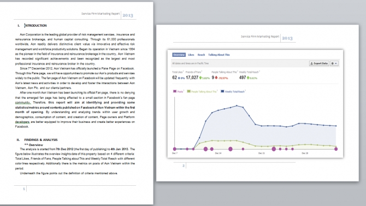
Task: Click the purple post marker above Dec 7
Action: click(x=175, y=149)
